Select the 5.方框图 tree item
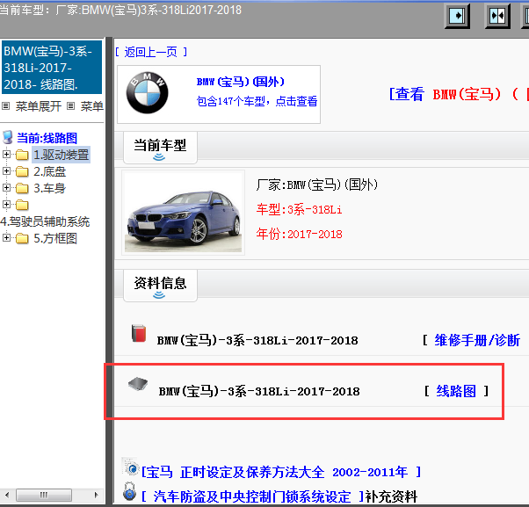This screenshot has height=507, width=529. (x=55, y=238)
